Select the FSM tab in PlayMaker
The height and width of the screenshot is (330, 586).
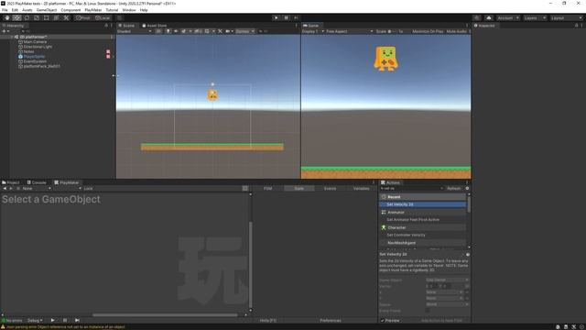[267, 189]
